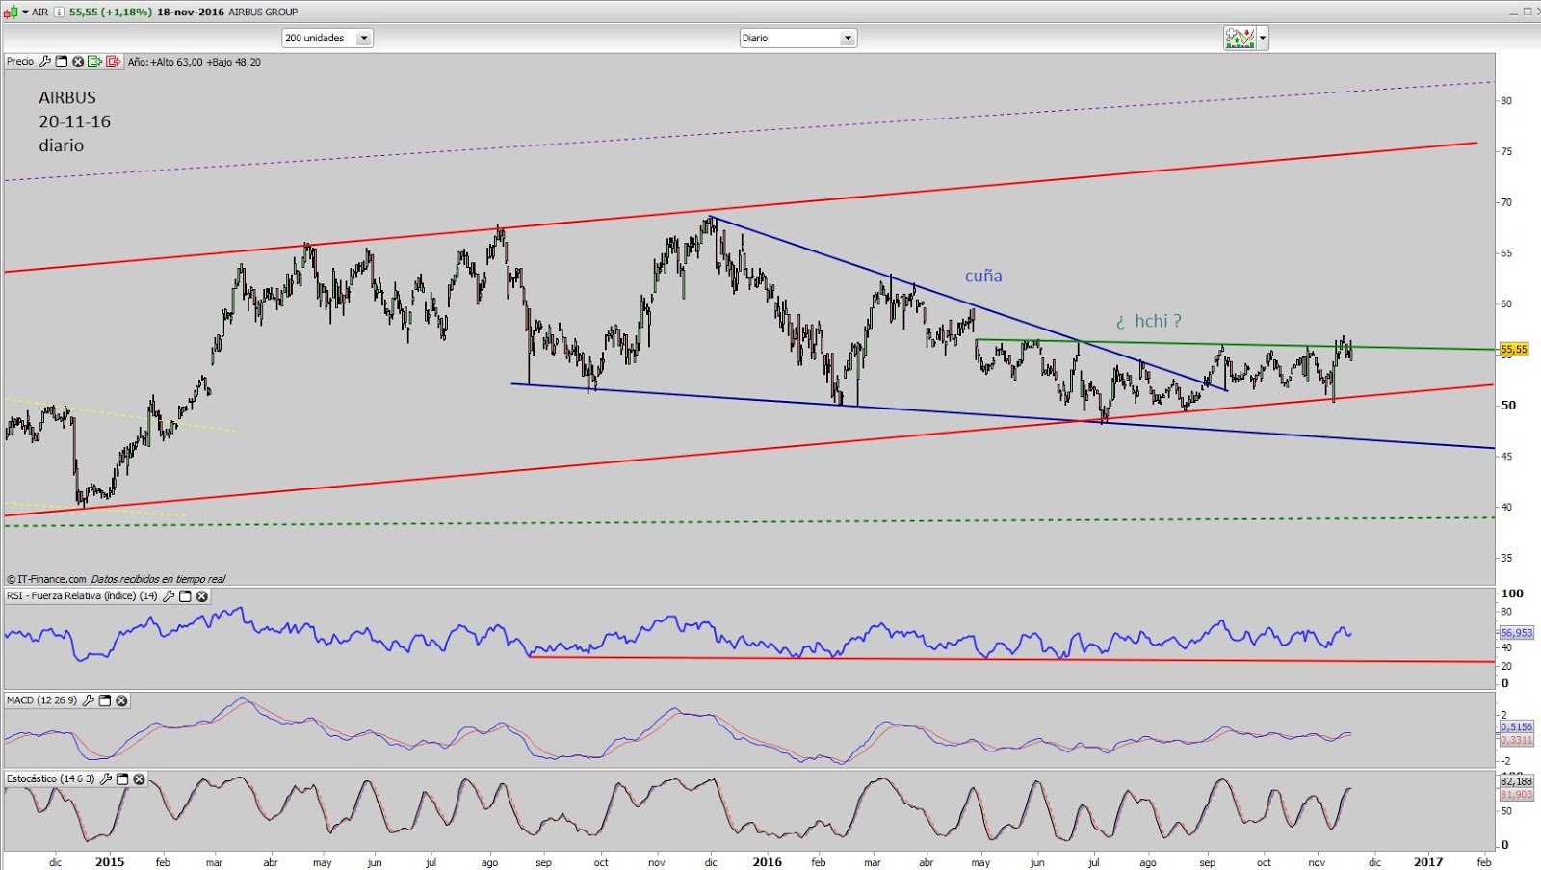This screenshot has width=1541, height=870.
Task: Maximize the chart window
Action: (x=1527, y=12)
